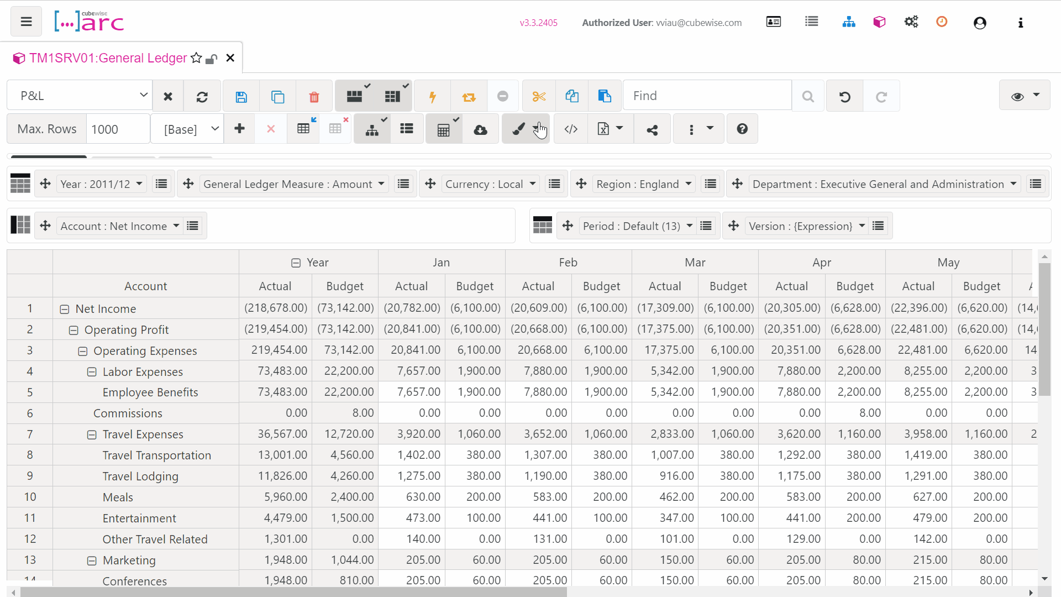Toggle suppress zero columns button

pos(392,96)
